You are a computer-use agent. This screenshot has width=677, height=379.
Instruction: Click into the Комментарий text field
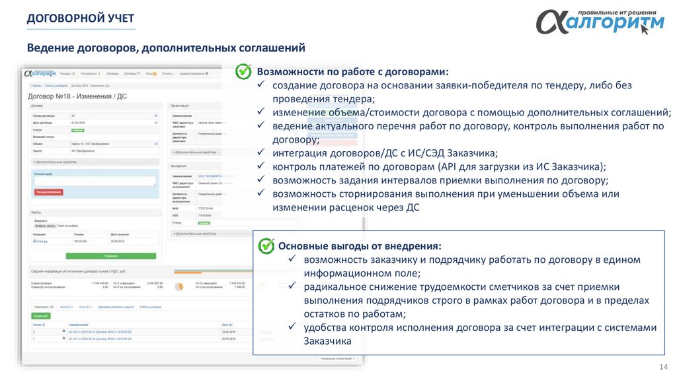95,181
